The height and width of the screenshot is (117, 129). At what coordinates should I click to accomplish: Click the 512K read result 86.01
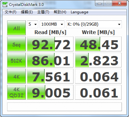50,60
